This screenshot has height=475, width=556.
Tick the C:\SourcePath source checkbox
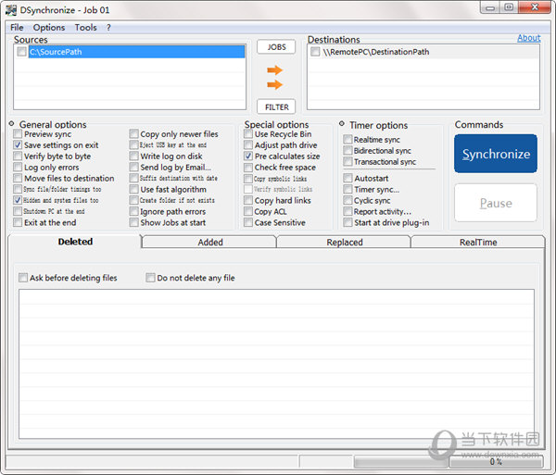click(x=21, y=52)
